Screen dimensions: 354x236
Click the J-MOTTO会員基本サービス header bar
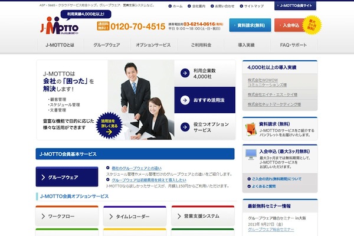tap(135, 154)
